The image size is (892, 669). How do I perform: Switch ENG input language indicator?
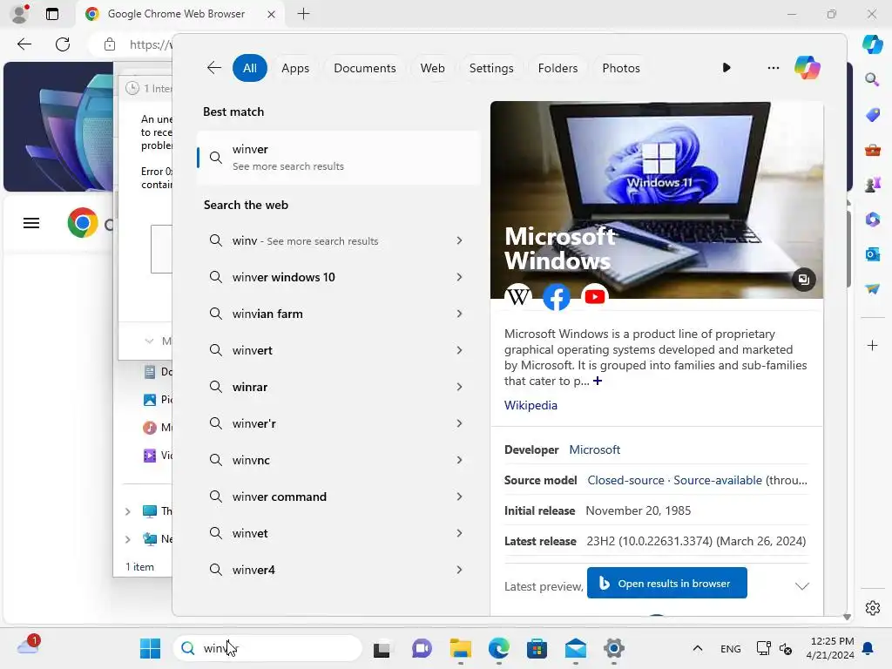(731, 648)
